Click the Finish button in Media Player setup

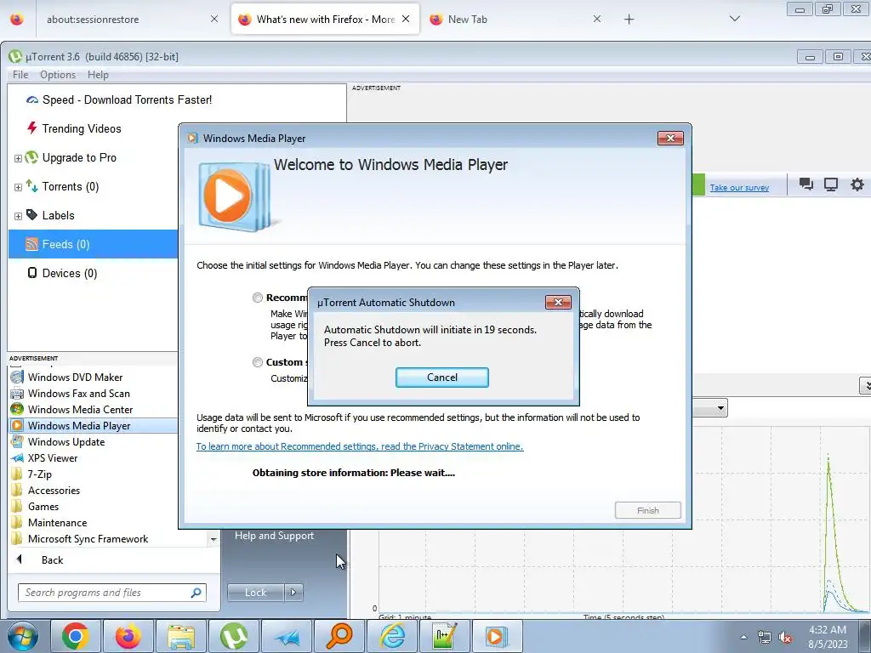coord(647,510)
